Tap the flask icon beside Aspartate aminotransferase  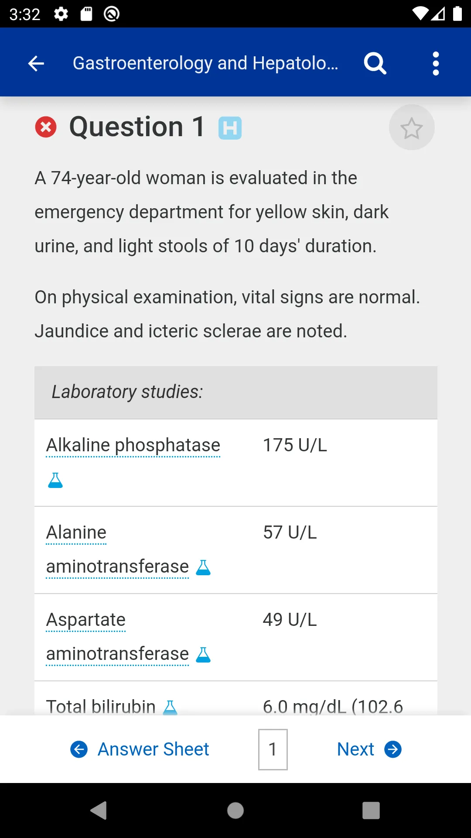203,655
